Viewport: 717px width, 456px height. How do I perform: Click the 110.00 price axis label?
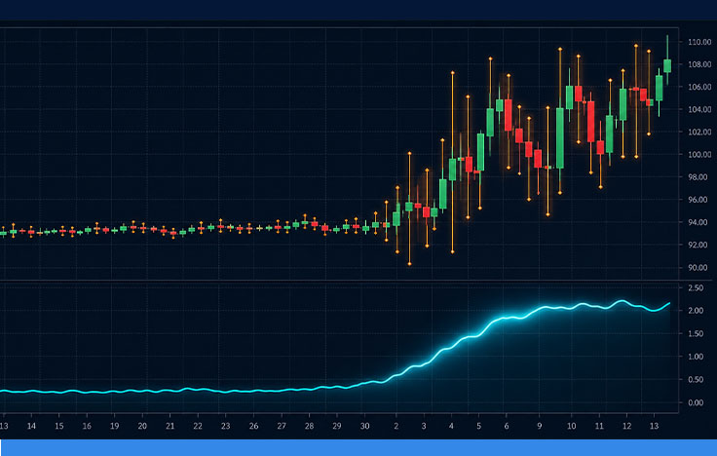pyautogui.click(x=699, y=42)
